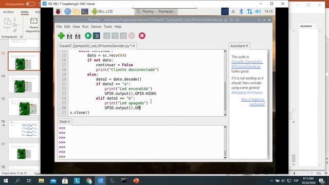The width and height of the screenshot is (329, 185).
Task: Open Windows taskbar search
Action: 17,180
